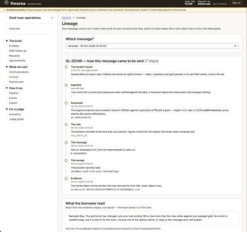Open Communications page
This screenshot has height=232, width=247.
(19, 72)
